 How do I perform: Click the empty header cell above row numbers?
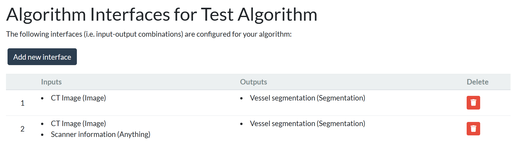pos(23,82)
